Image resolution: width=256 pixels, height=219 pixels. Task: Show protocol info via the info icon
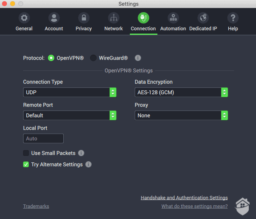138,58
